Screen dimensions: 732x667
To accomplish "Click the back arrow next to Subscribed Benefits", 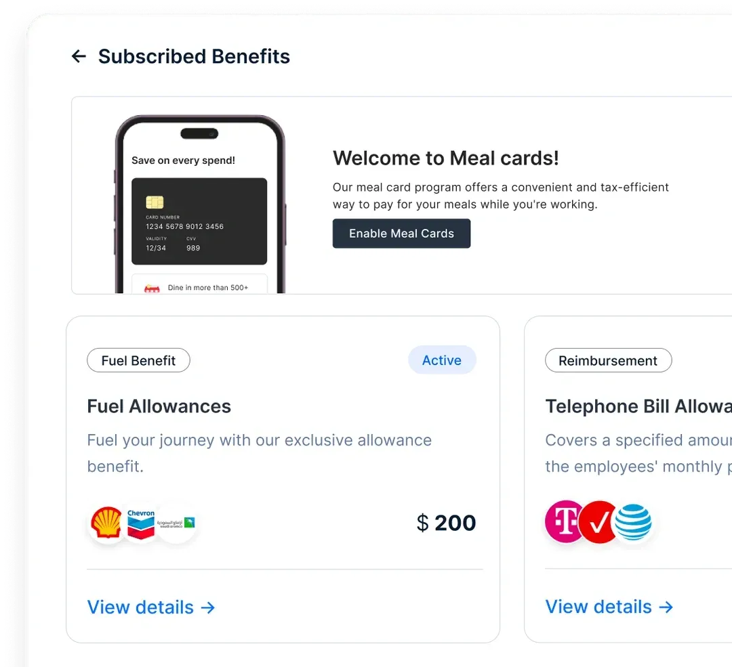I will tap(79, 56).
